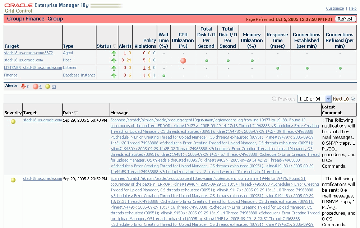Image resolution: width=360 pixels, height=228 pixels.
Task: Click the green status arrow for Finance Database Instance
Action: pyautogui.click(x=114, y=75)
